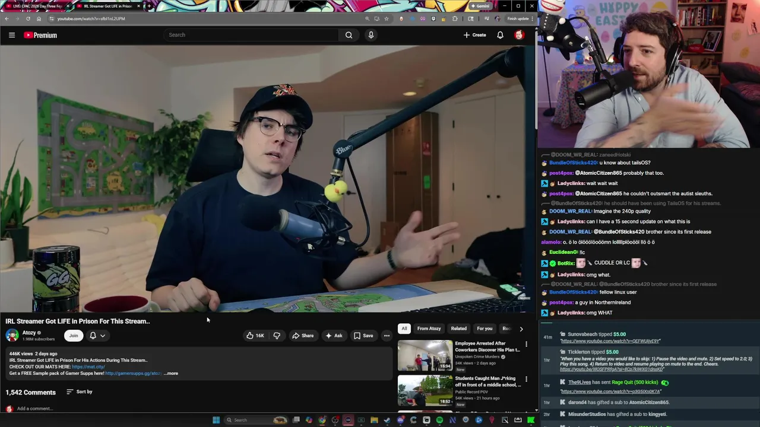Open a new browser tab

148,6
